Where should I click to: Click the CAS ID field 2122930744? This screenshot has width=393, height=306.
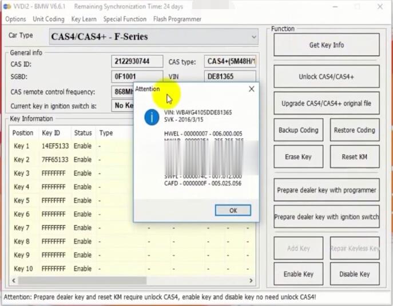(x=137, y=61)
